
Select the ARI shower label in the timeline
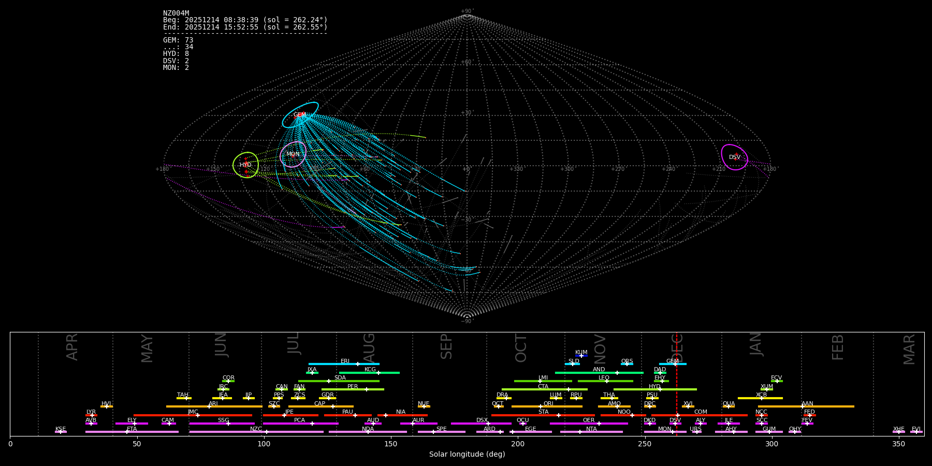213,404
